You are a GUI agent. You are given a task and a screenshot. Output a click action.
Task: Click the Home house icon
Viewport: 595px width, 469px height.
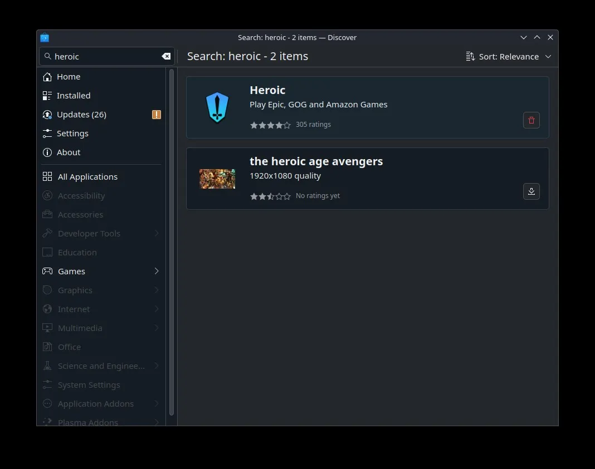[x=47, y=77]
